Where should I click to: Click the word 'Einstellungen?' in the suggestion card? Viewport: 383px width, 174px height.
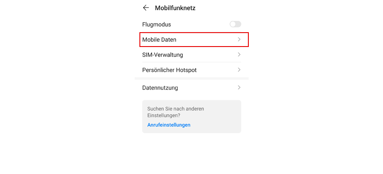[163, 116]
